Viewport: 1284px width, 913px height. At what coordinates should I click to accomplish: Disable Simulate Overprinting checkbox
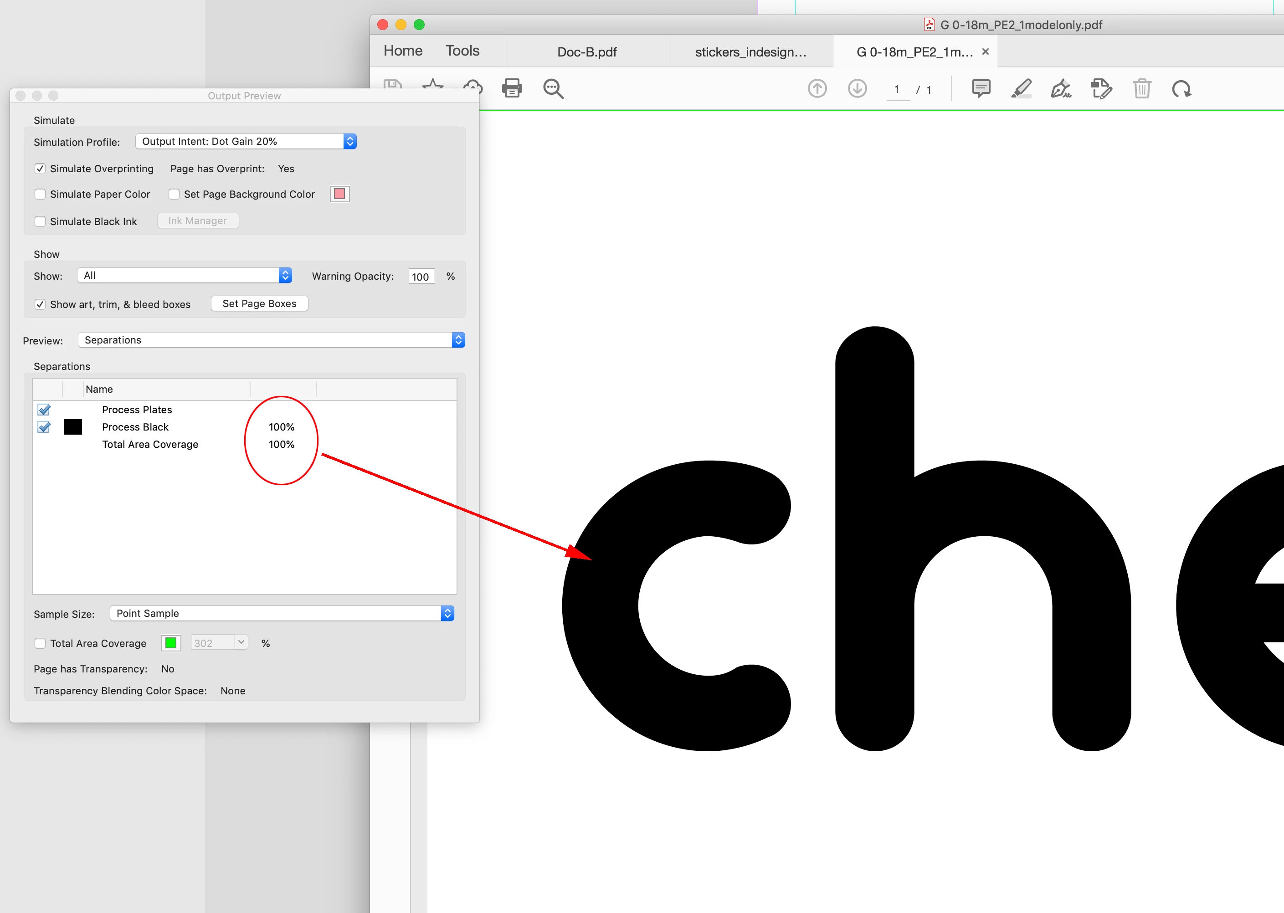(x=40, y=169)
